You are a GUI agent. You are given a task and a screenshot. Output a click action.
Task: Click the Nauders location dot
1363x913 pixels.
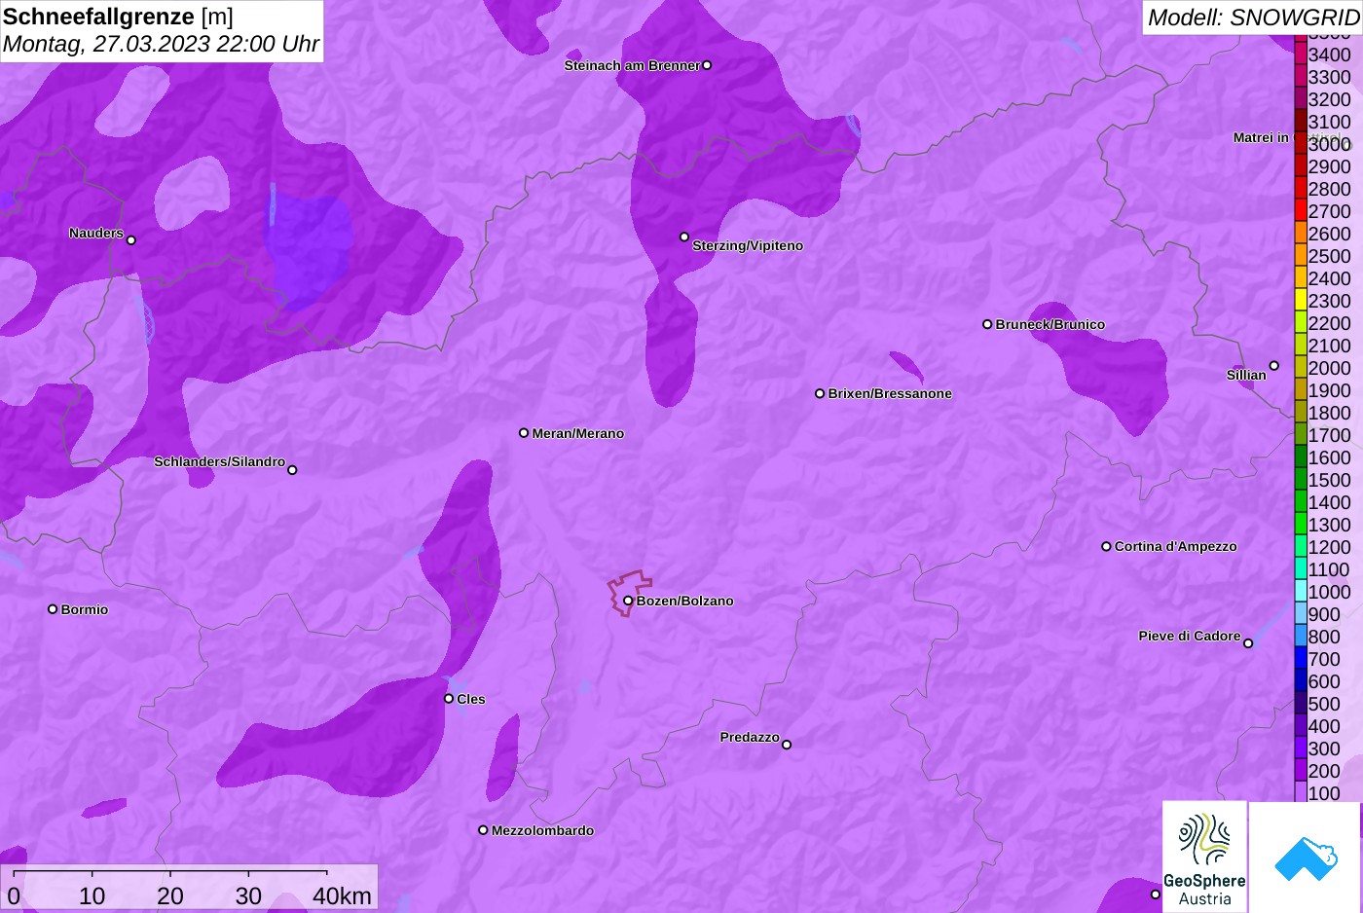[x=131, y=240]
